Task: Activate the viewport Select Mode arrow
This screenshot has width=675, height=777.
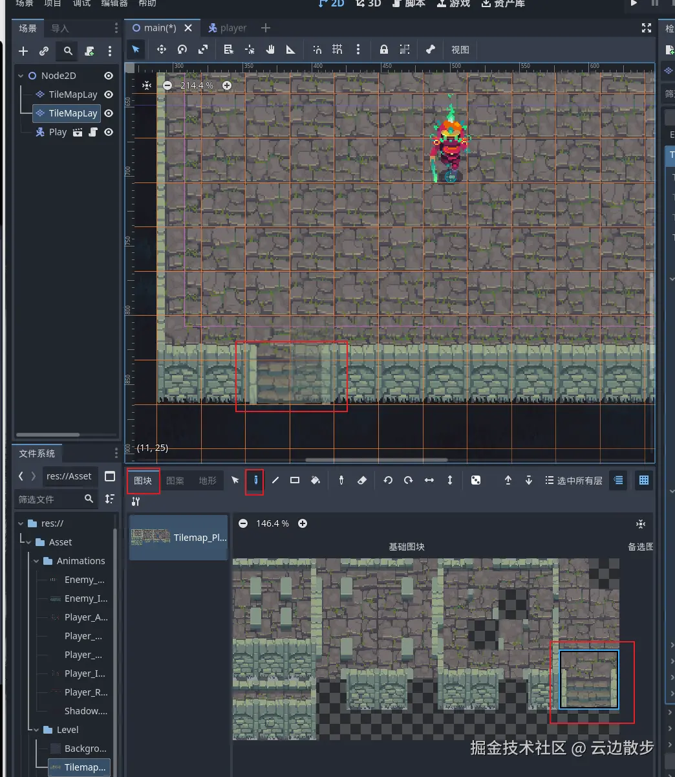Action: pos(136,50)
